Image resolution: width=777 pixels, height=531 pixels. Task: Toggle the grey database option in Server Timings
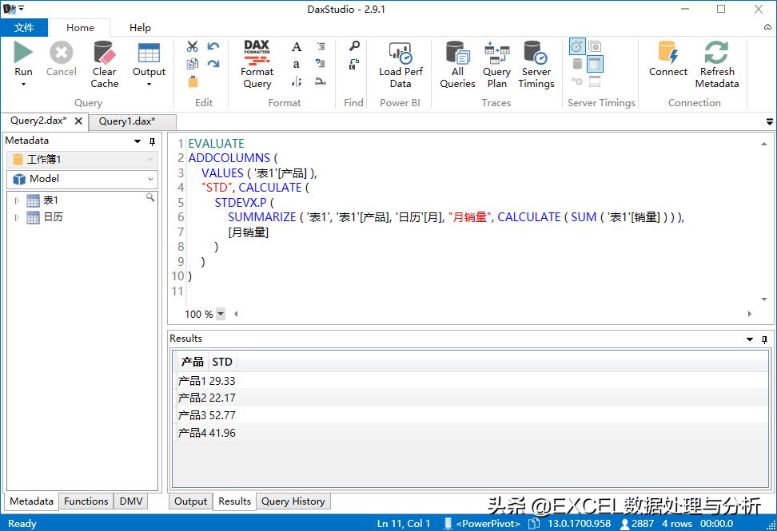(x=577, y=64)
